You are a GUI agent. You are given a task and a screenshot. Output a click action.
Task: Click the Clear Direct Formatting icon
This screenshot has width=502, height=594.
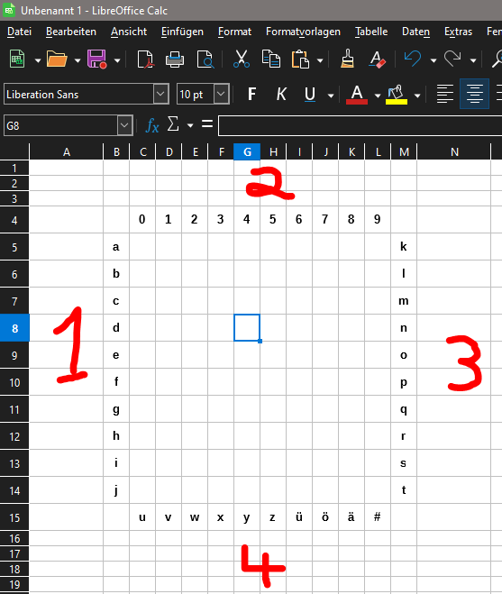tap(377, 59)
